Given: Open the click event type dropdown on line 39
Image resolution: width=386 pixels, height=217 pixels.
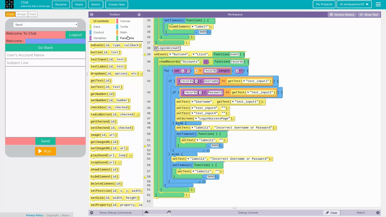Looking at the screenshot, I should tap(193, 54).
